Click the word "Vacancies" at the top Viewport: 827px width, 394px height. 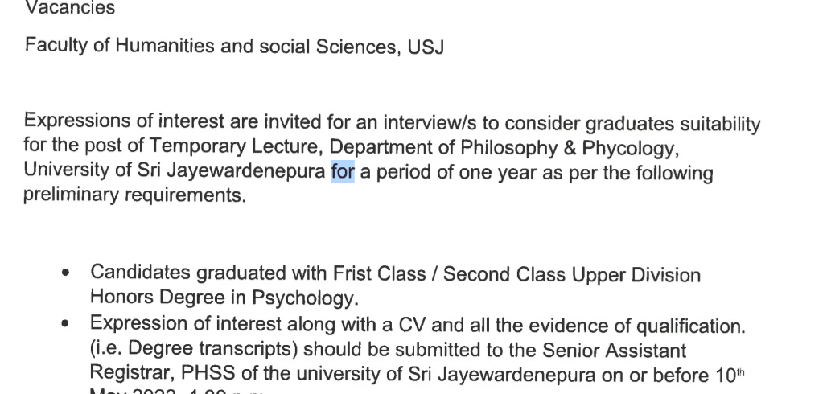(x=69, y=9)
